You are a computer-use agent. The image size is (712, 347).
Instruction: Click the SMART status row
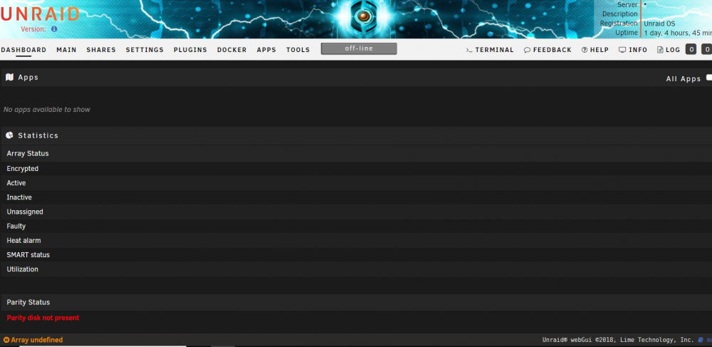coord(356,255)
